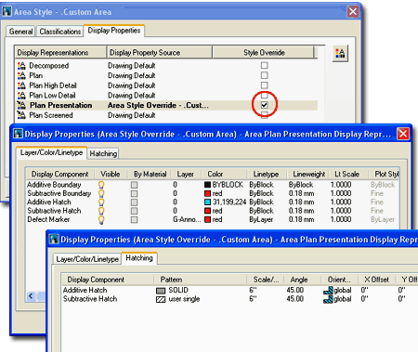Toggle Additive Boundary visibility lightbulb
This screenshot has width=418, height=352.
pos(101,185)
